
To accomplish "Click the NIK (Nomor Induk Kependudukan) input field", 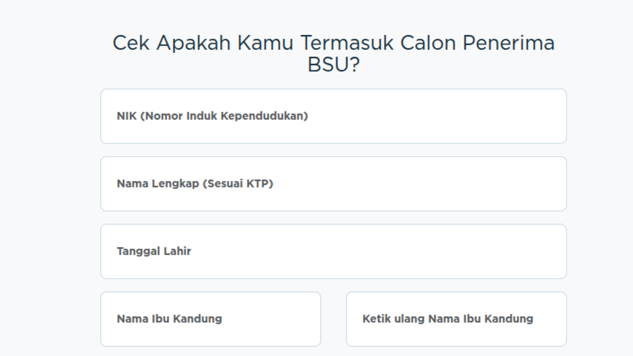I will click(333, 116).
